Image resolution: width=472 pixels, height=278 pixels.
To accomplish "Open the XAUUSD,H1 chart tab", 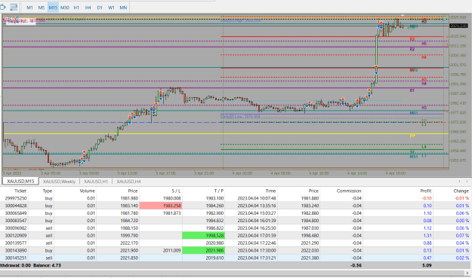I will [x=96, y=182].
